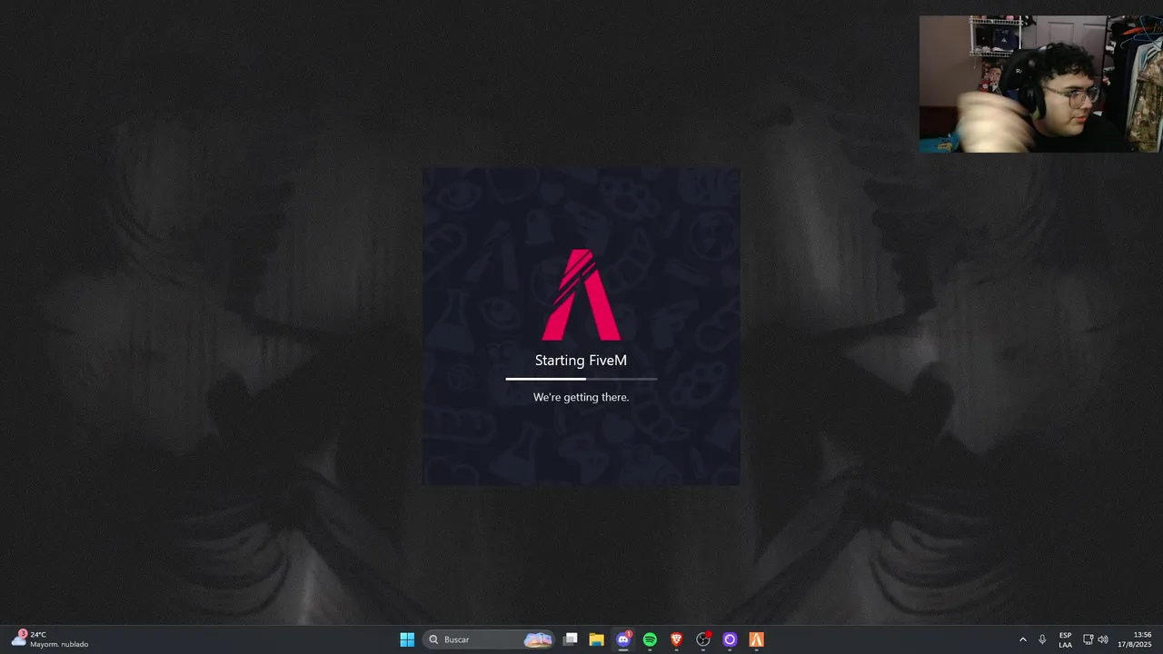Click the microphone tray icon
The image size is (1163, 654).
(x=1042, y=639)
